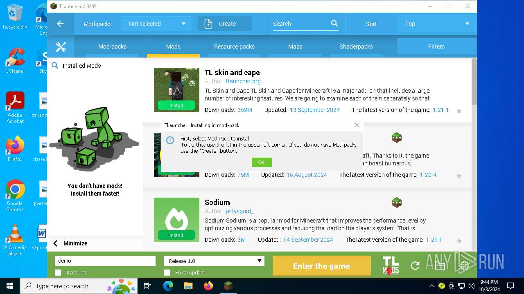Open the Sodium mod title
The image size is (524, 294).
pos(217,202)
